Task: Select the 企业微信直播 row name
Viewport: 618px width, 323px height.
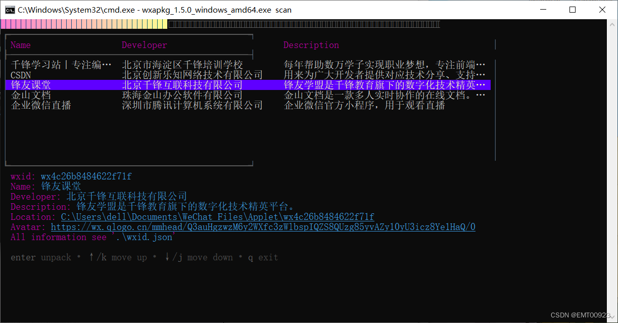Action: point(41,105)
